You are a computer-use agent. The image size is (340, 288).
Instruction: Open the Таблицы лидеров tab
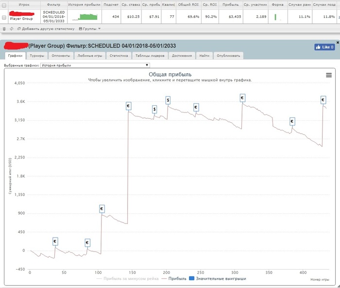click(x=150, y=56)
